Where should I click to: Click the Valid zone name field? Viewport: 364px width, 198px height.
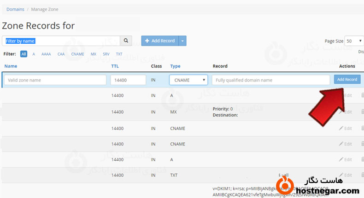coord(55,80)
